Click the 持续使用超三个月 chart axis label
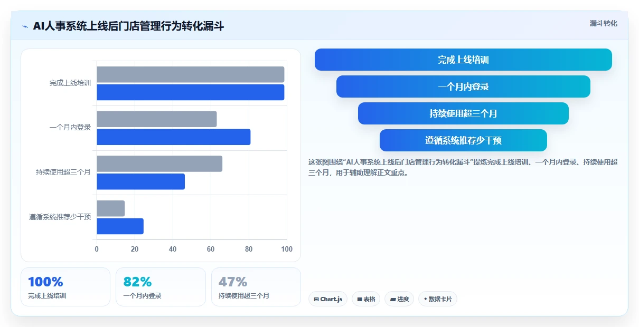Screen dimensions: 639x327 coord(63,172)
